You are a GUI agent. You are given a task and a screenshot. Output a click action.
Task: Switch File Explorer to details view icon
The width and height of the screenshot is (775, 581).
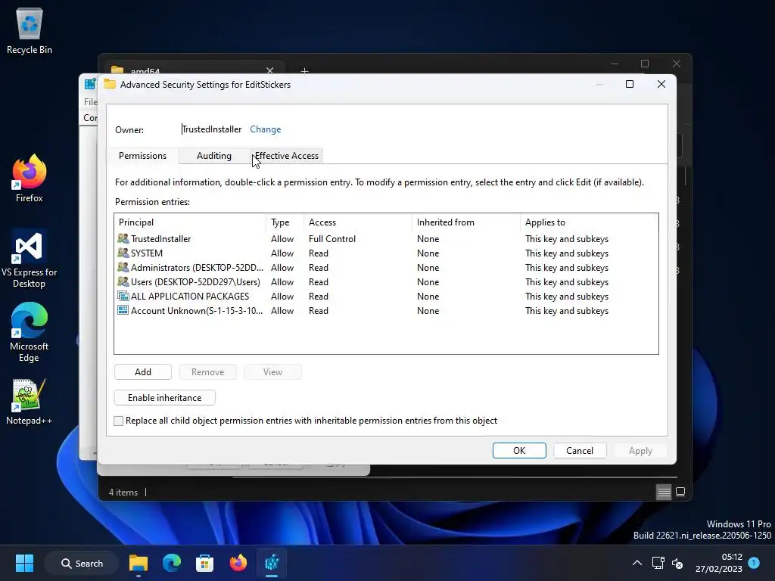click(664, 492)
